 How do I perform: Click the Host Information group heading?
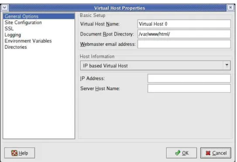pyautogui.click(x=97, y=57)
